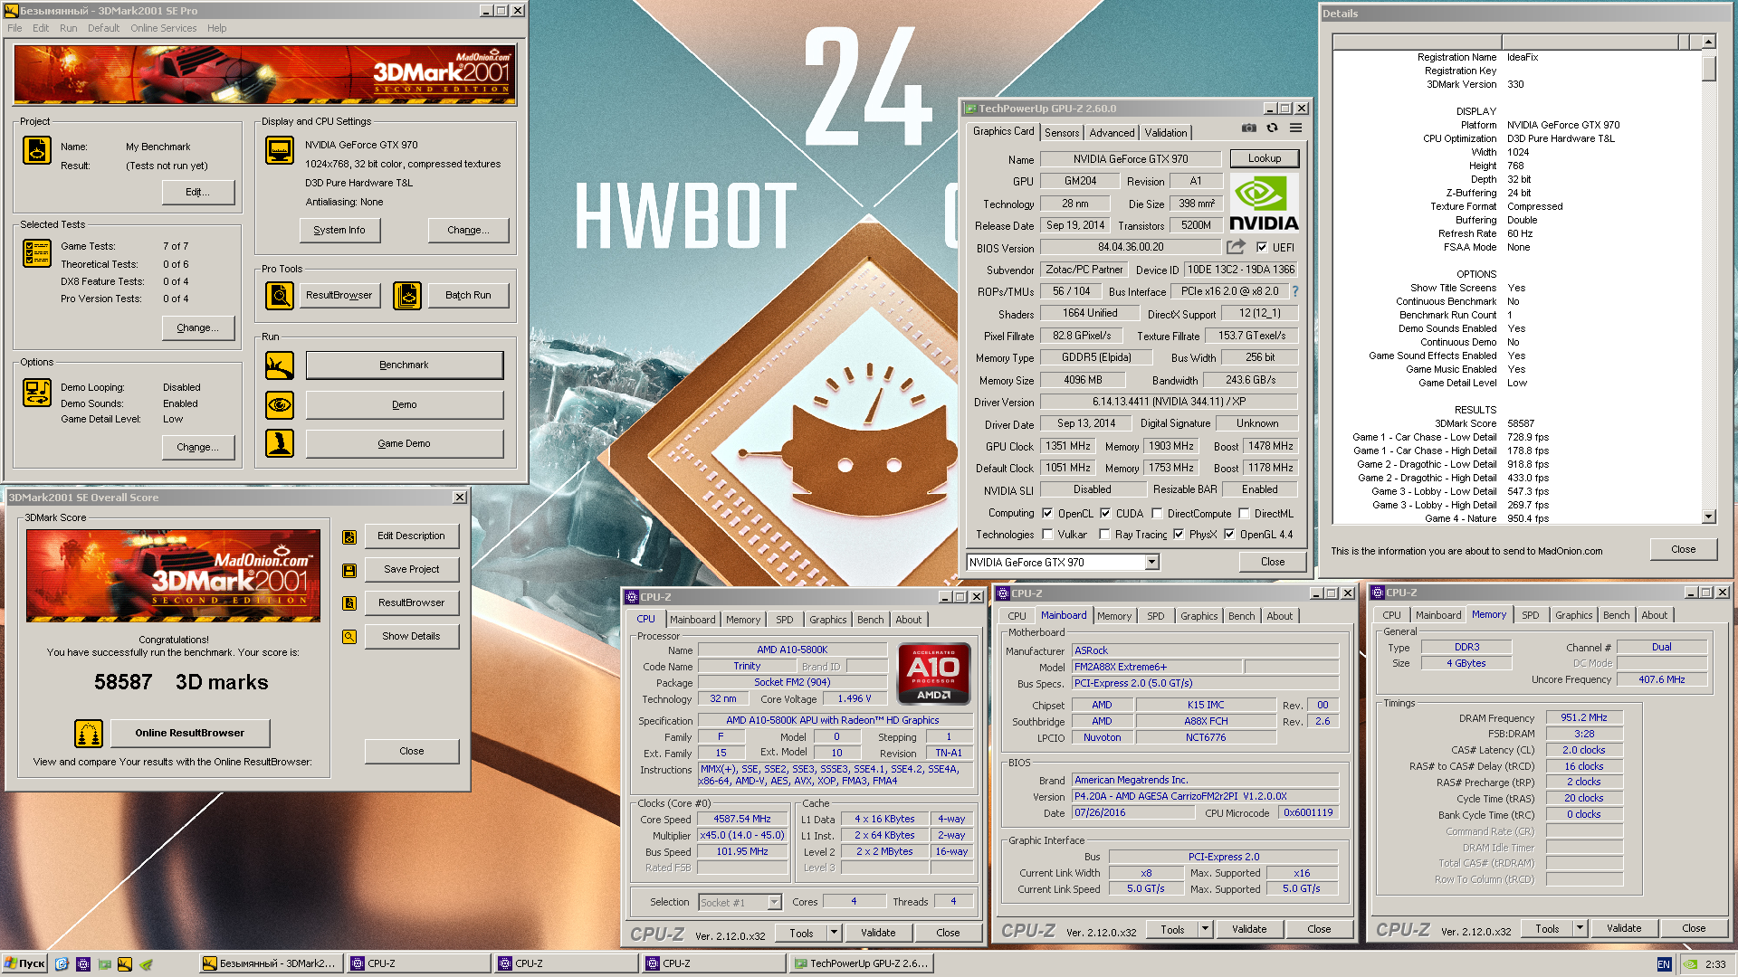Toggle the OpenCL computing checkbox
Image resolution: width=1738 pixels, height=977 pixels.
pyautogui.click(x=1047, y=513)
